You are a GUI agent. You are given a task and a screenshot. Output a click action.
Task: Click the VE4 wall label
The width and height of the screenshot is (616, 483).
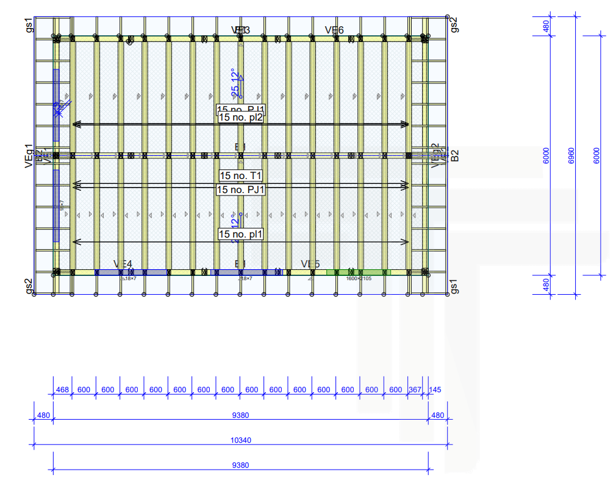[123, 264]
